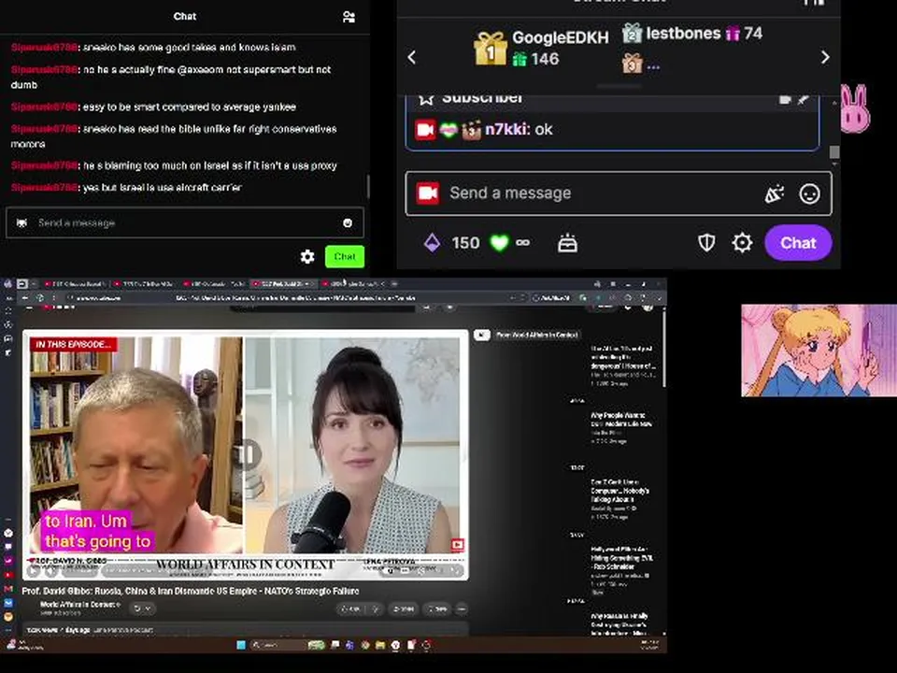Click the pink bunny sticker
The image size is (897, 673).
855,108
